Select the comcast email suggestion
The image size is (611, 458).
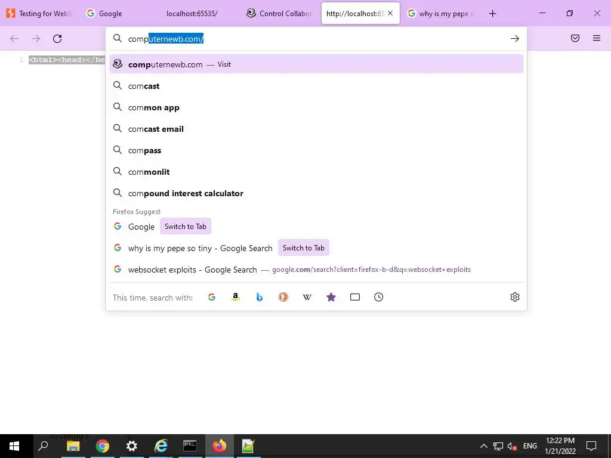click(316, 129)
